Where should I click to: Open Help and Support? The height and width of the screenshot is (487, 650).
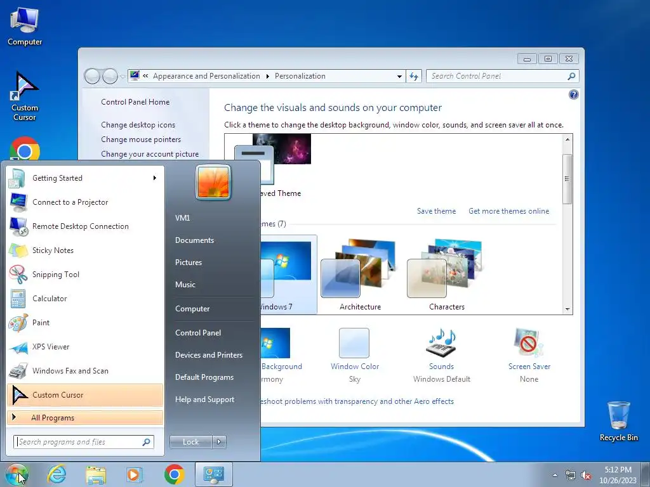click(x=204, y=399)
